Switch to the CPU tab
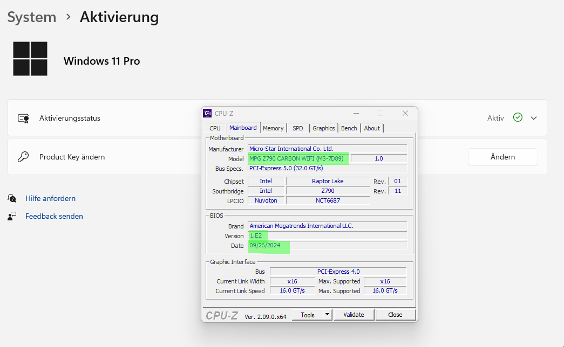 pyautogui.click(x=215, y=128)
